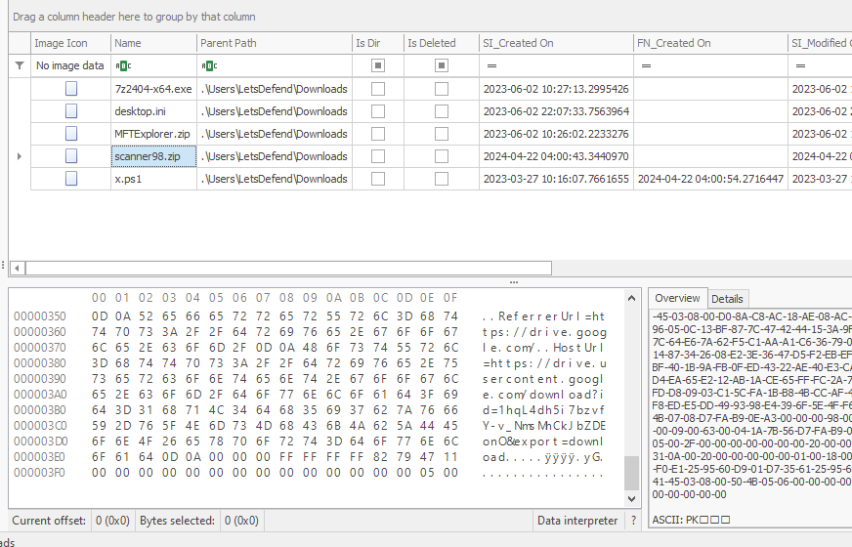The height and width of the screenshot is (547, 852).
Task: Open the Parent Path filter operator icon
Action: (x=208, y=65)
